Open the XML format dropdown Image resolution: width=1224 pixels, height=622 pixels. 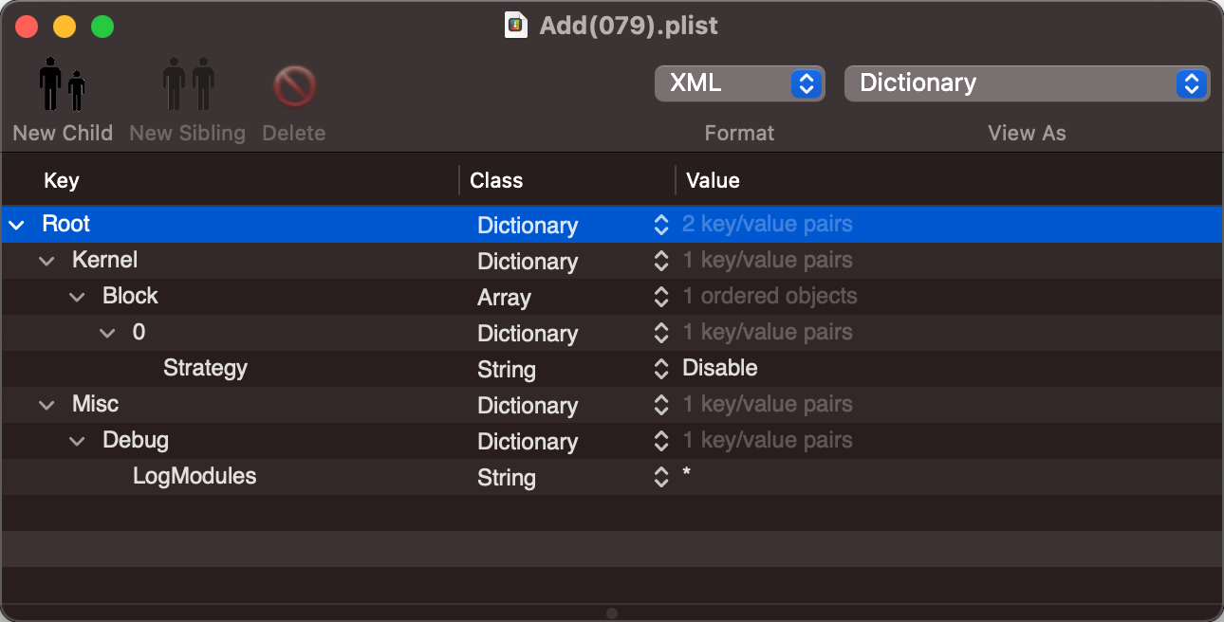[x=739, y=83]
